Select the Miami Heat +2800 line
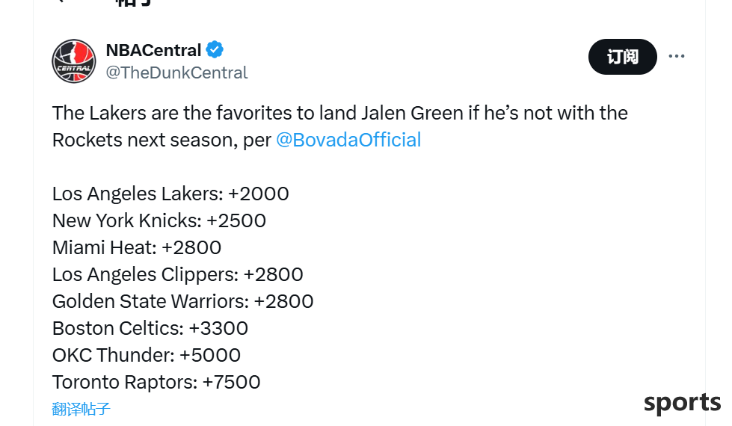The width and height of the screenshot is (732, 426). pos(137,248)
